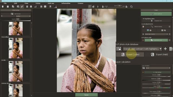
Task: Adjust the Opacity slider in presets panel
Action: pyautogui.click(x=16, y=20)
